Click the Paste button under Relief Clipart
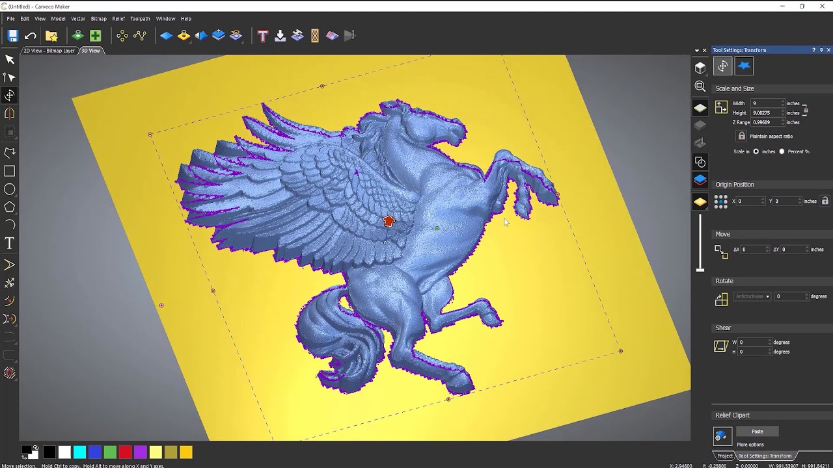 point(758,432)
